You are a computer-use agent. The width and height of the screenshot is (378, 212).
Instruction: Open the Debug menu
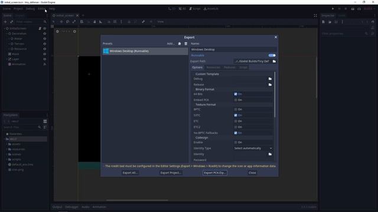coord(30,9)
